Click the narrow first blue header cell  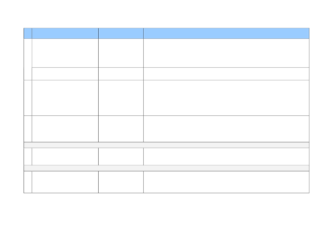(x=28, y=33)
